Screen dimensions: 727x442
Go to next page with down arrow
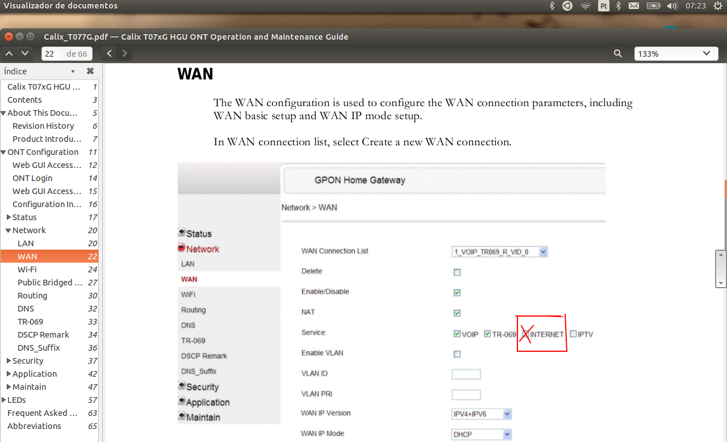tap(25, 53)
